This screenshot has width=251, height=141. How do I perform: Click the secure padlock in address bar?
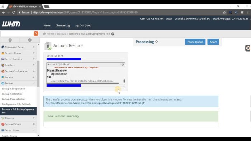(19, 12)
